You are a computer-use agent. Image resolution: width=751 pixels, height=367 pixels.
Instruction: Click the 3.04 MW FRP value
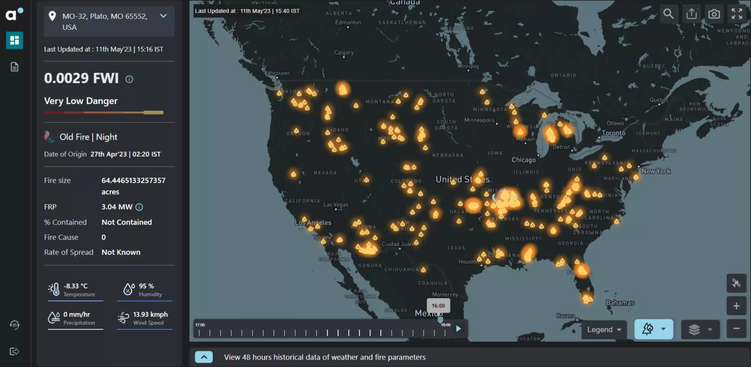click(117, 207)
